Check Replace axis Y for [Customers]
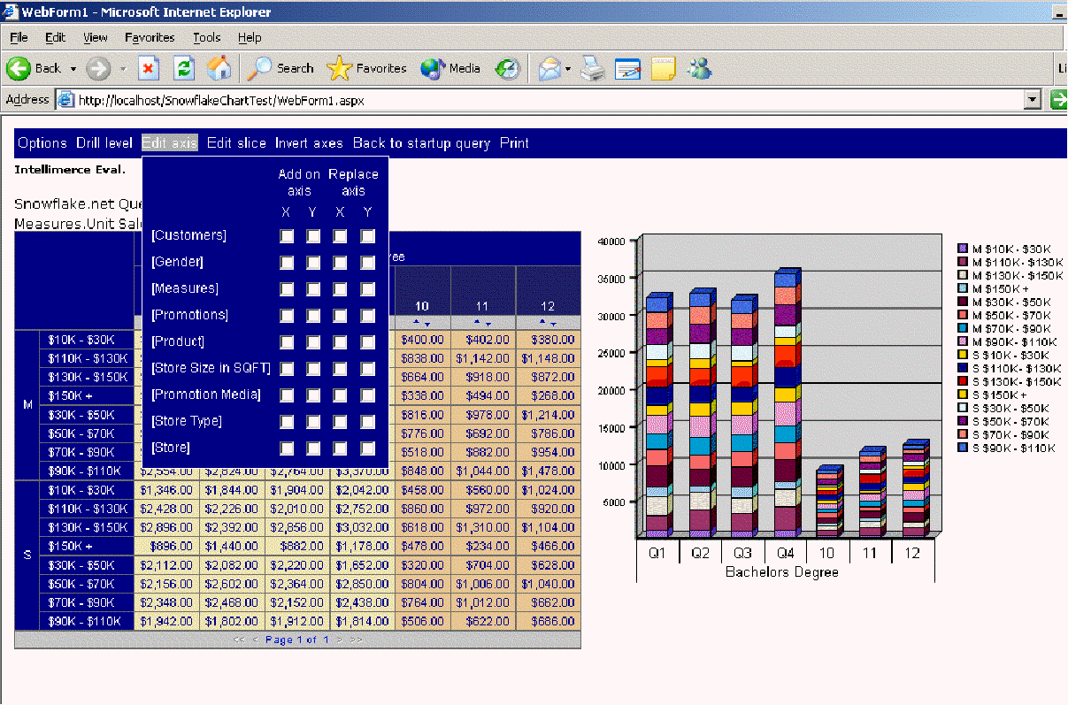The width and height of the screenshot is (1068, 705). (368, 236)
